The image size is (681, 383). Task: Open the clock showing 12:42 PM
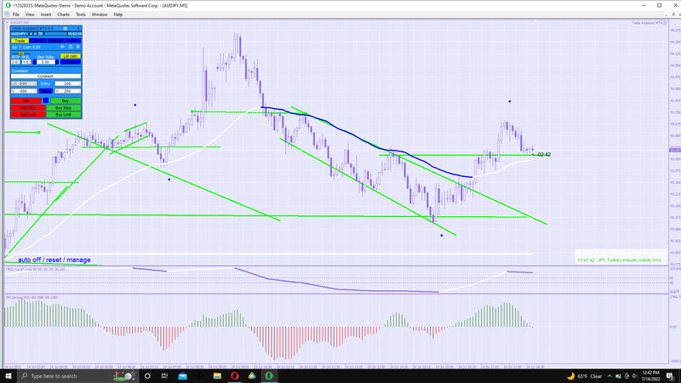click(650, 376)
